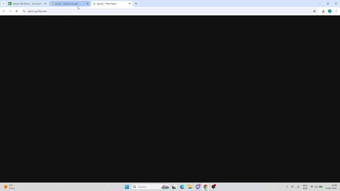Open the Windows Start menu
This screenshot has width=340, height=191.
(127, 187)
